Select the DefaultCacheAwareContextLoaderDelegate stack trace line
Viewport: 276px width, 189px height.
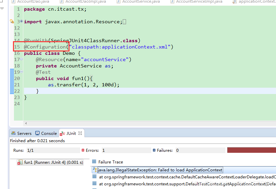pos(184,177)
